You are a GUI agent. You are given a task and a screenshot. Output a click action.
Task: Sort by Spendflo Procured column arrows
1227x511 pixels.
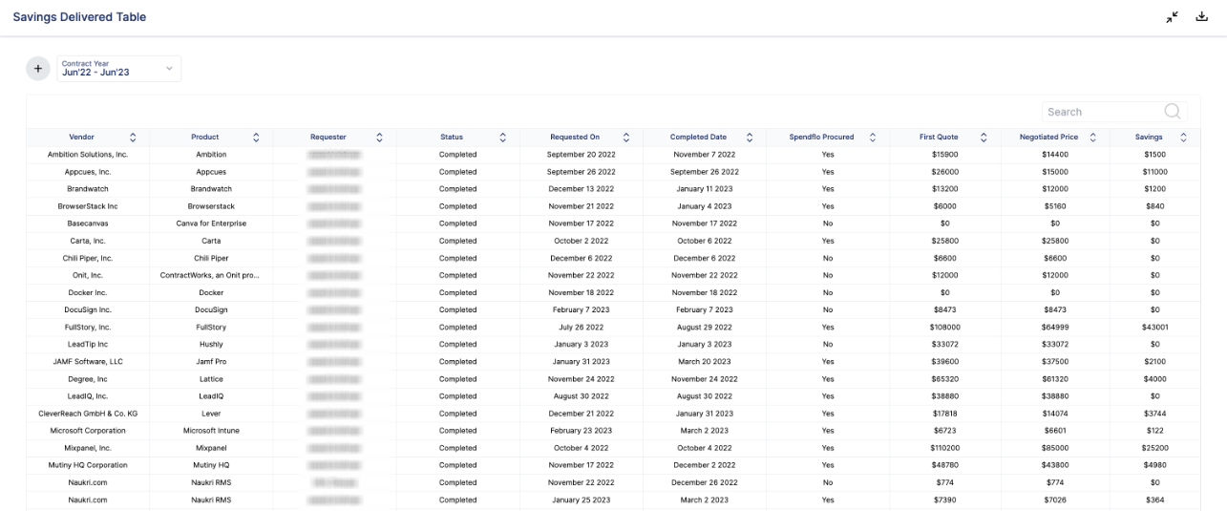coord(873,138)
